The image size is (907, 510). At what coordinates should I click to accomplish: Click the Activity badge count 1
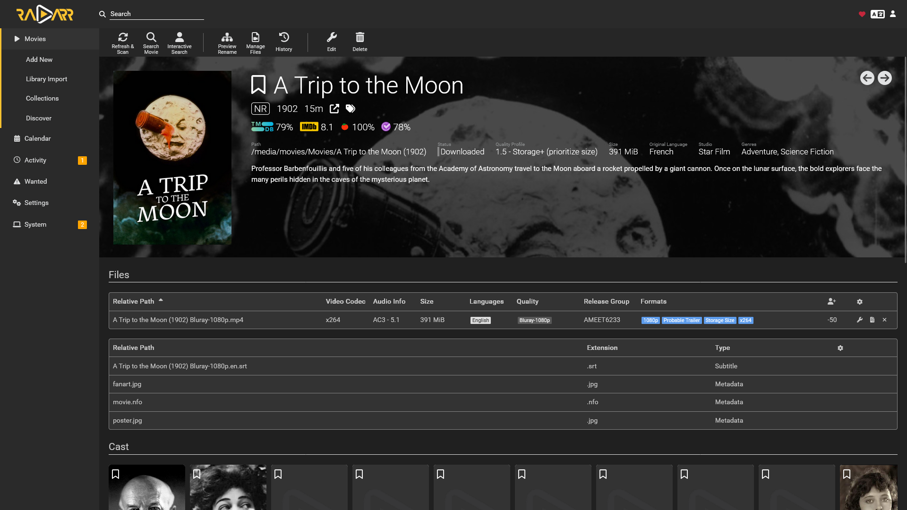(82, 161)
